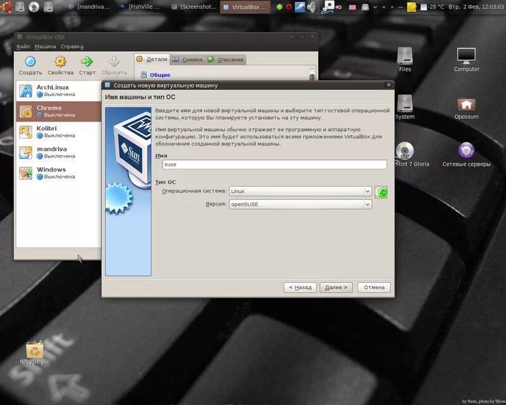
Task: Click the clock date in the panel
Action: coord(476,7)
